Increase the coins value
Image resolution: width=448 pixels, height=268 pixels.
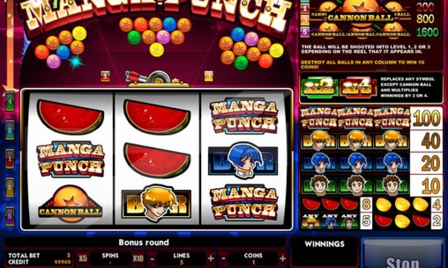click(x=283, y=259)
